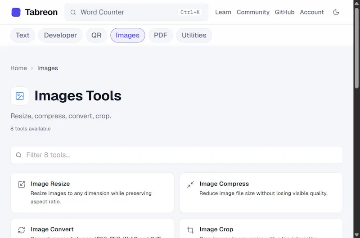Click the filter field magnifier icon

coord(18,155)
